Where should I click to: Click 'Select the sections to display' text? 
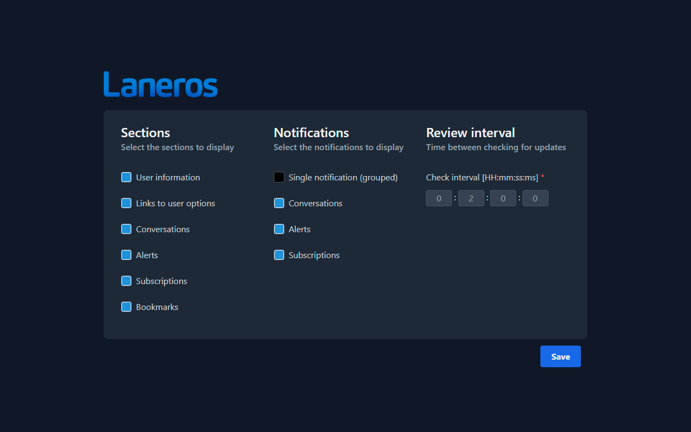point(178,147)
